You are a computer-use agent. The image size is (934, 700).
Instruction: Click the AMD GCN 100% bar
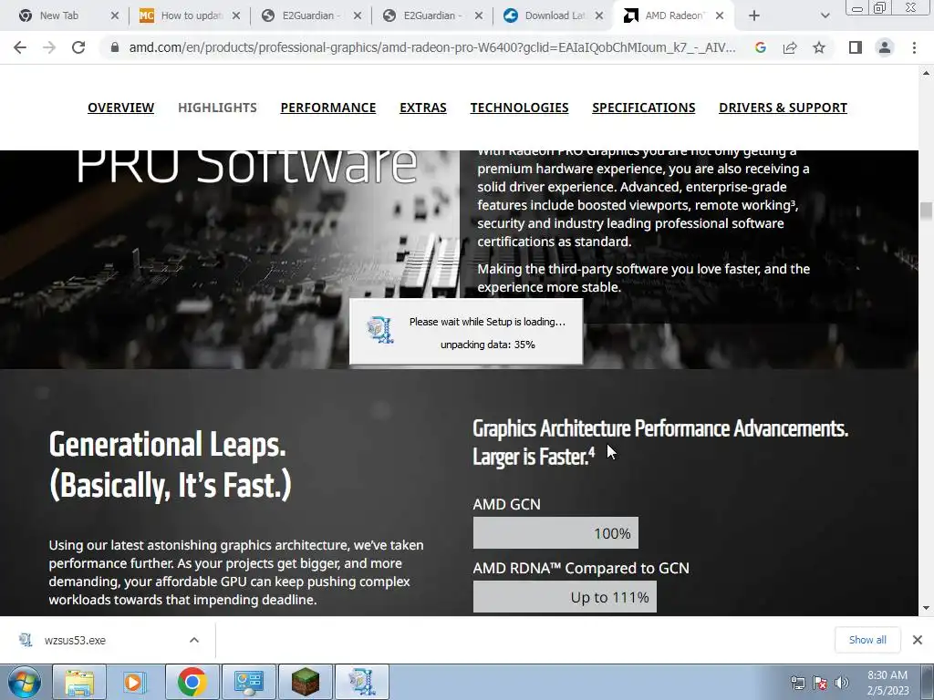click(x=555, y=532)
